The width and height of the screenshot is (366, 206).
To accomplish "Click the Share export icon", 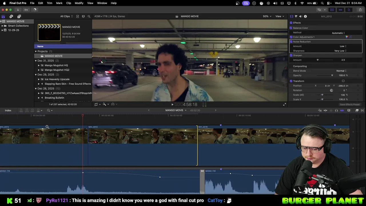I will tap(360, 10).
